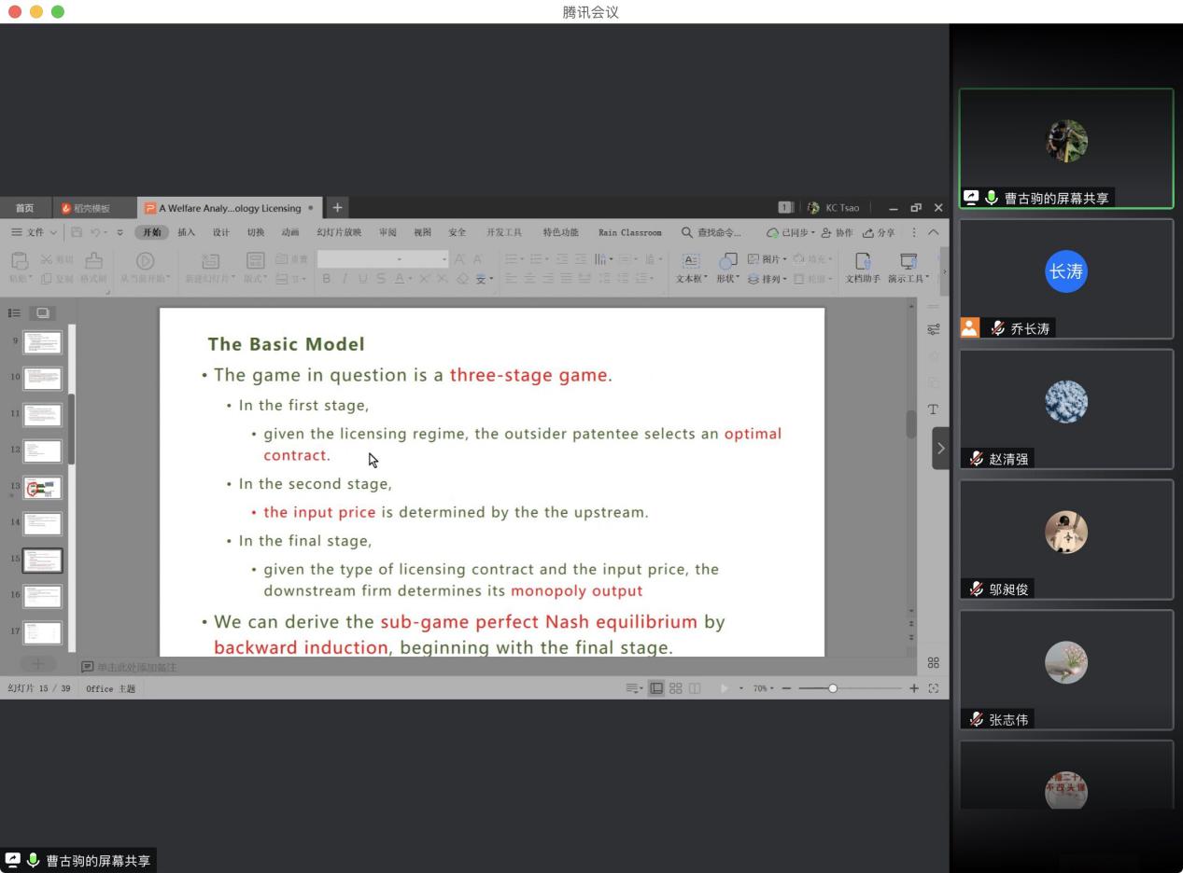Image resolution: width=1183 pixels, height=873 pixels.
Task: Select slide 9 thumbnail
Action: (x=42, y=342)
